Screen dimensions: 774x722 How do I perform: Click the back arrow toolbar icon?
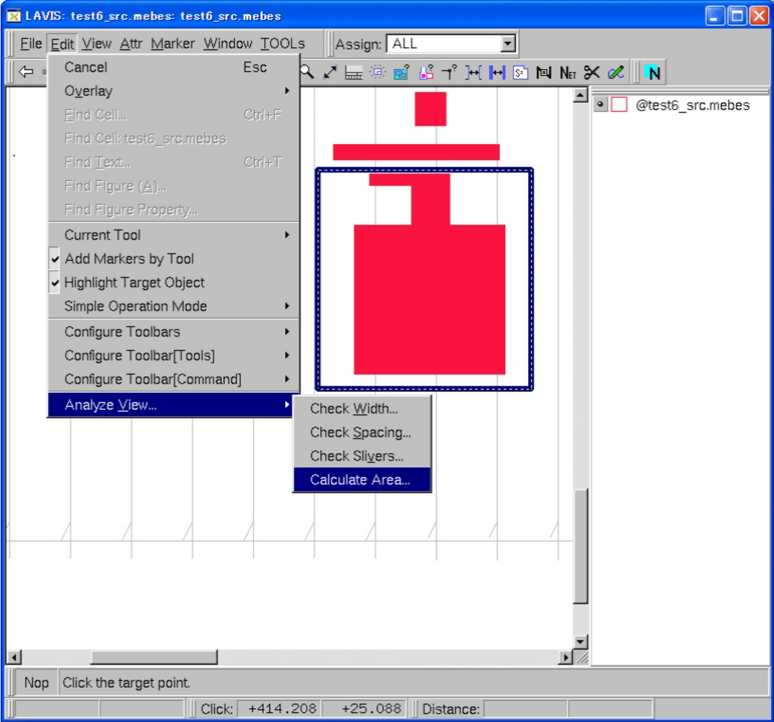[x=25, y=72]
